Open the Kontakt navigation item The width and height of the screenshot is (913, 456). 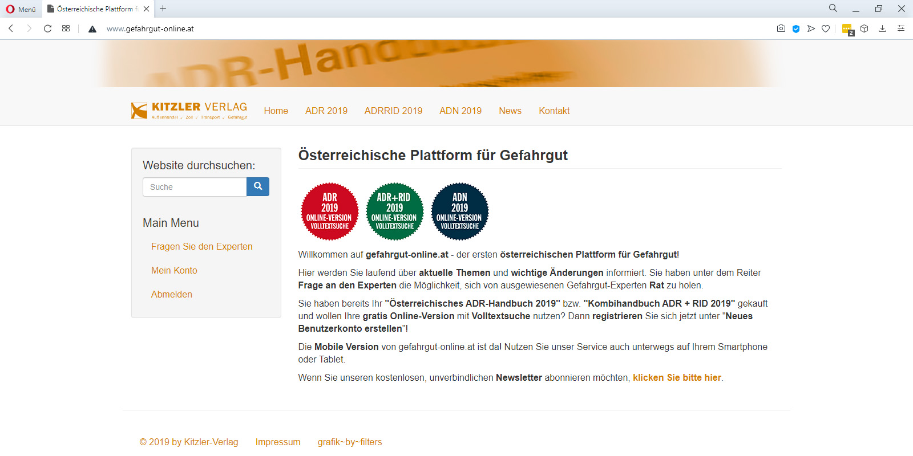pos(554,111)
